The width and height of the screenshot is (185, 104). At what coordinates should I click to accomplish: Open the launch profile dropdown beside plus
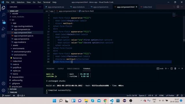point(168,68)
